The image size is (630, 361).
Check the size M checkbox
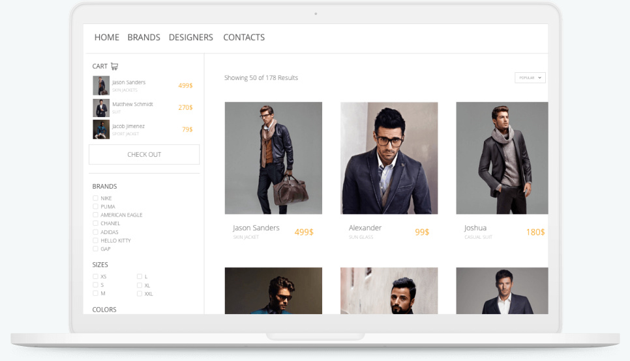coord(95,293)
